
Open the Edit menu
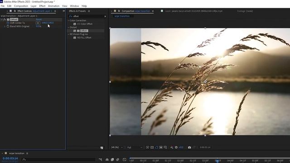9,6
